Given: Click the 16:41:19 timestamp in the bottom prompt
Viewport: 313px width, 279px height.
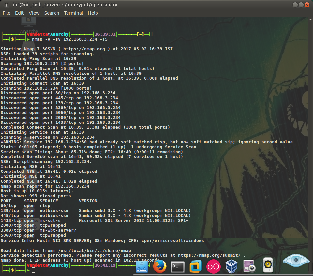Looking at the screenshot, I should [105, 265].
